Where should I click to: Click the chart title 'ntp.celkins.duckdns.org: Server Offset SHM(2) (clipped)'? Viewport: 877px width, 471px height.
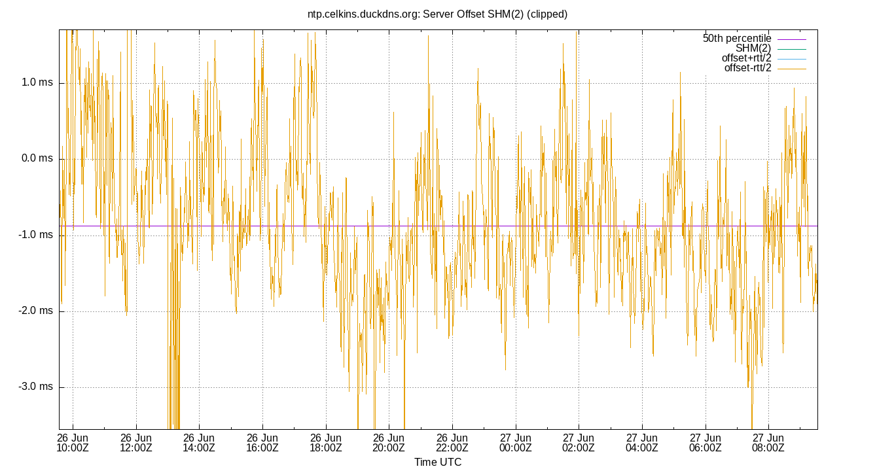coord(437,14)
